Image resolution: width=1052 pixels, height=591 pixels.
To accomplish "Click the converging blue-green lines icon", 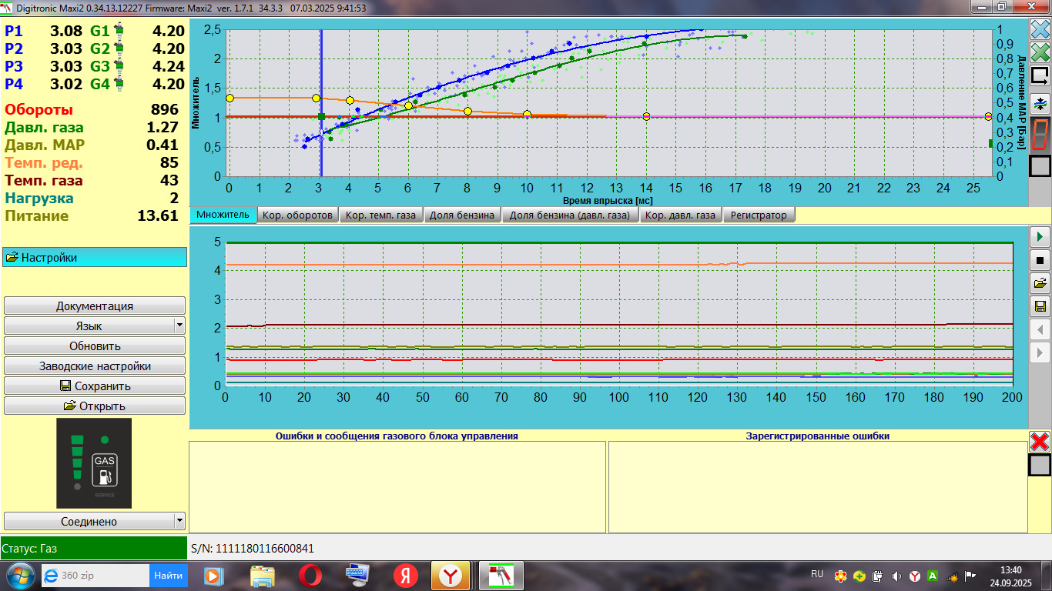I will (x=1040, y=103).
